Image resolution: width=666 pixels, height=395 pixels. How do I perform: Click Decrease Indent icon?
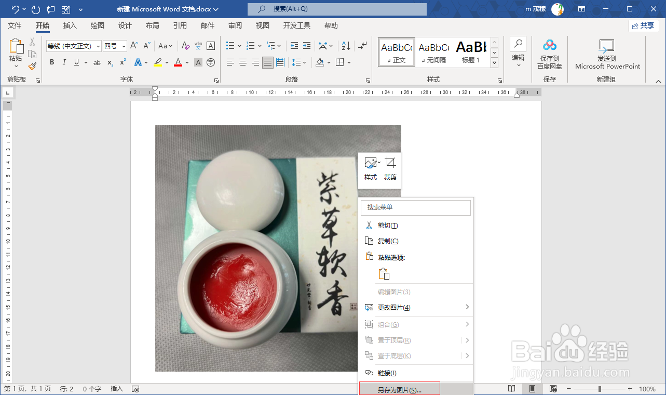[x=294, y=46]
